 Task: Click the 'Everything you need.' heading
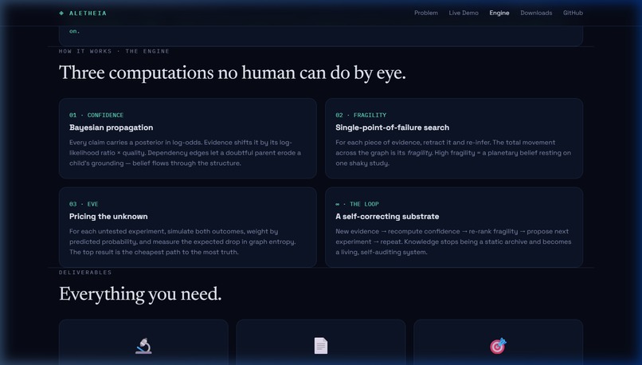click(x=140, y=294)
